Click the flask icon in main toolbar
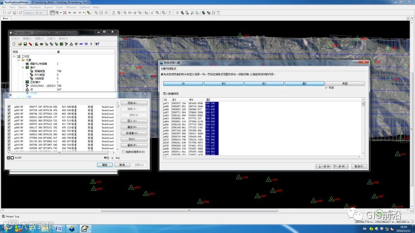 114,13
